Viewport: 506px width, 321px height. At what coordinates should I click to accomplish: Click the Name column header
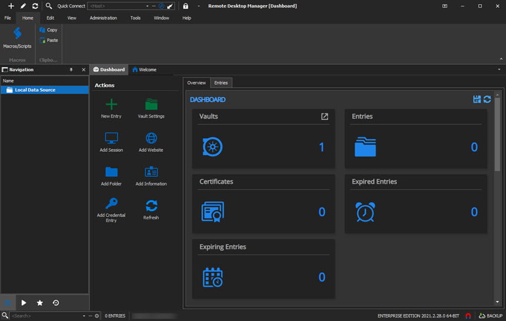pyautogui.click(x=45, y=81)
